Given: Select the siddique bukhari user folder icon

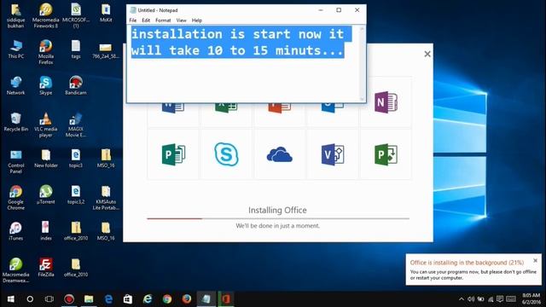Looking at the screenshot, I should 15,16.
